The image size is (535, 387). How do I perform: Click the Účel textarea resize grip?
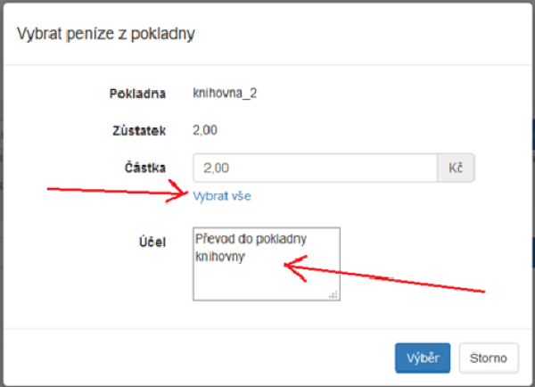[333, 294]
